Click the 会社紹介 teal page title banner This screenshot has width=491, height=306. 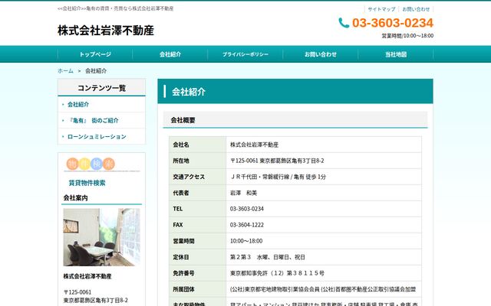click(295, 91)
